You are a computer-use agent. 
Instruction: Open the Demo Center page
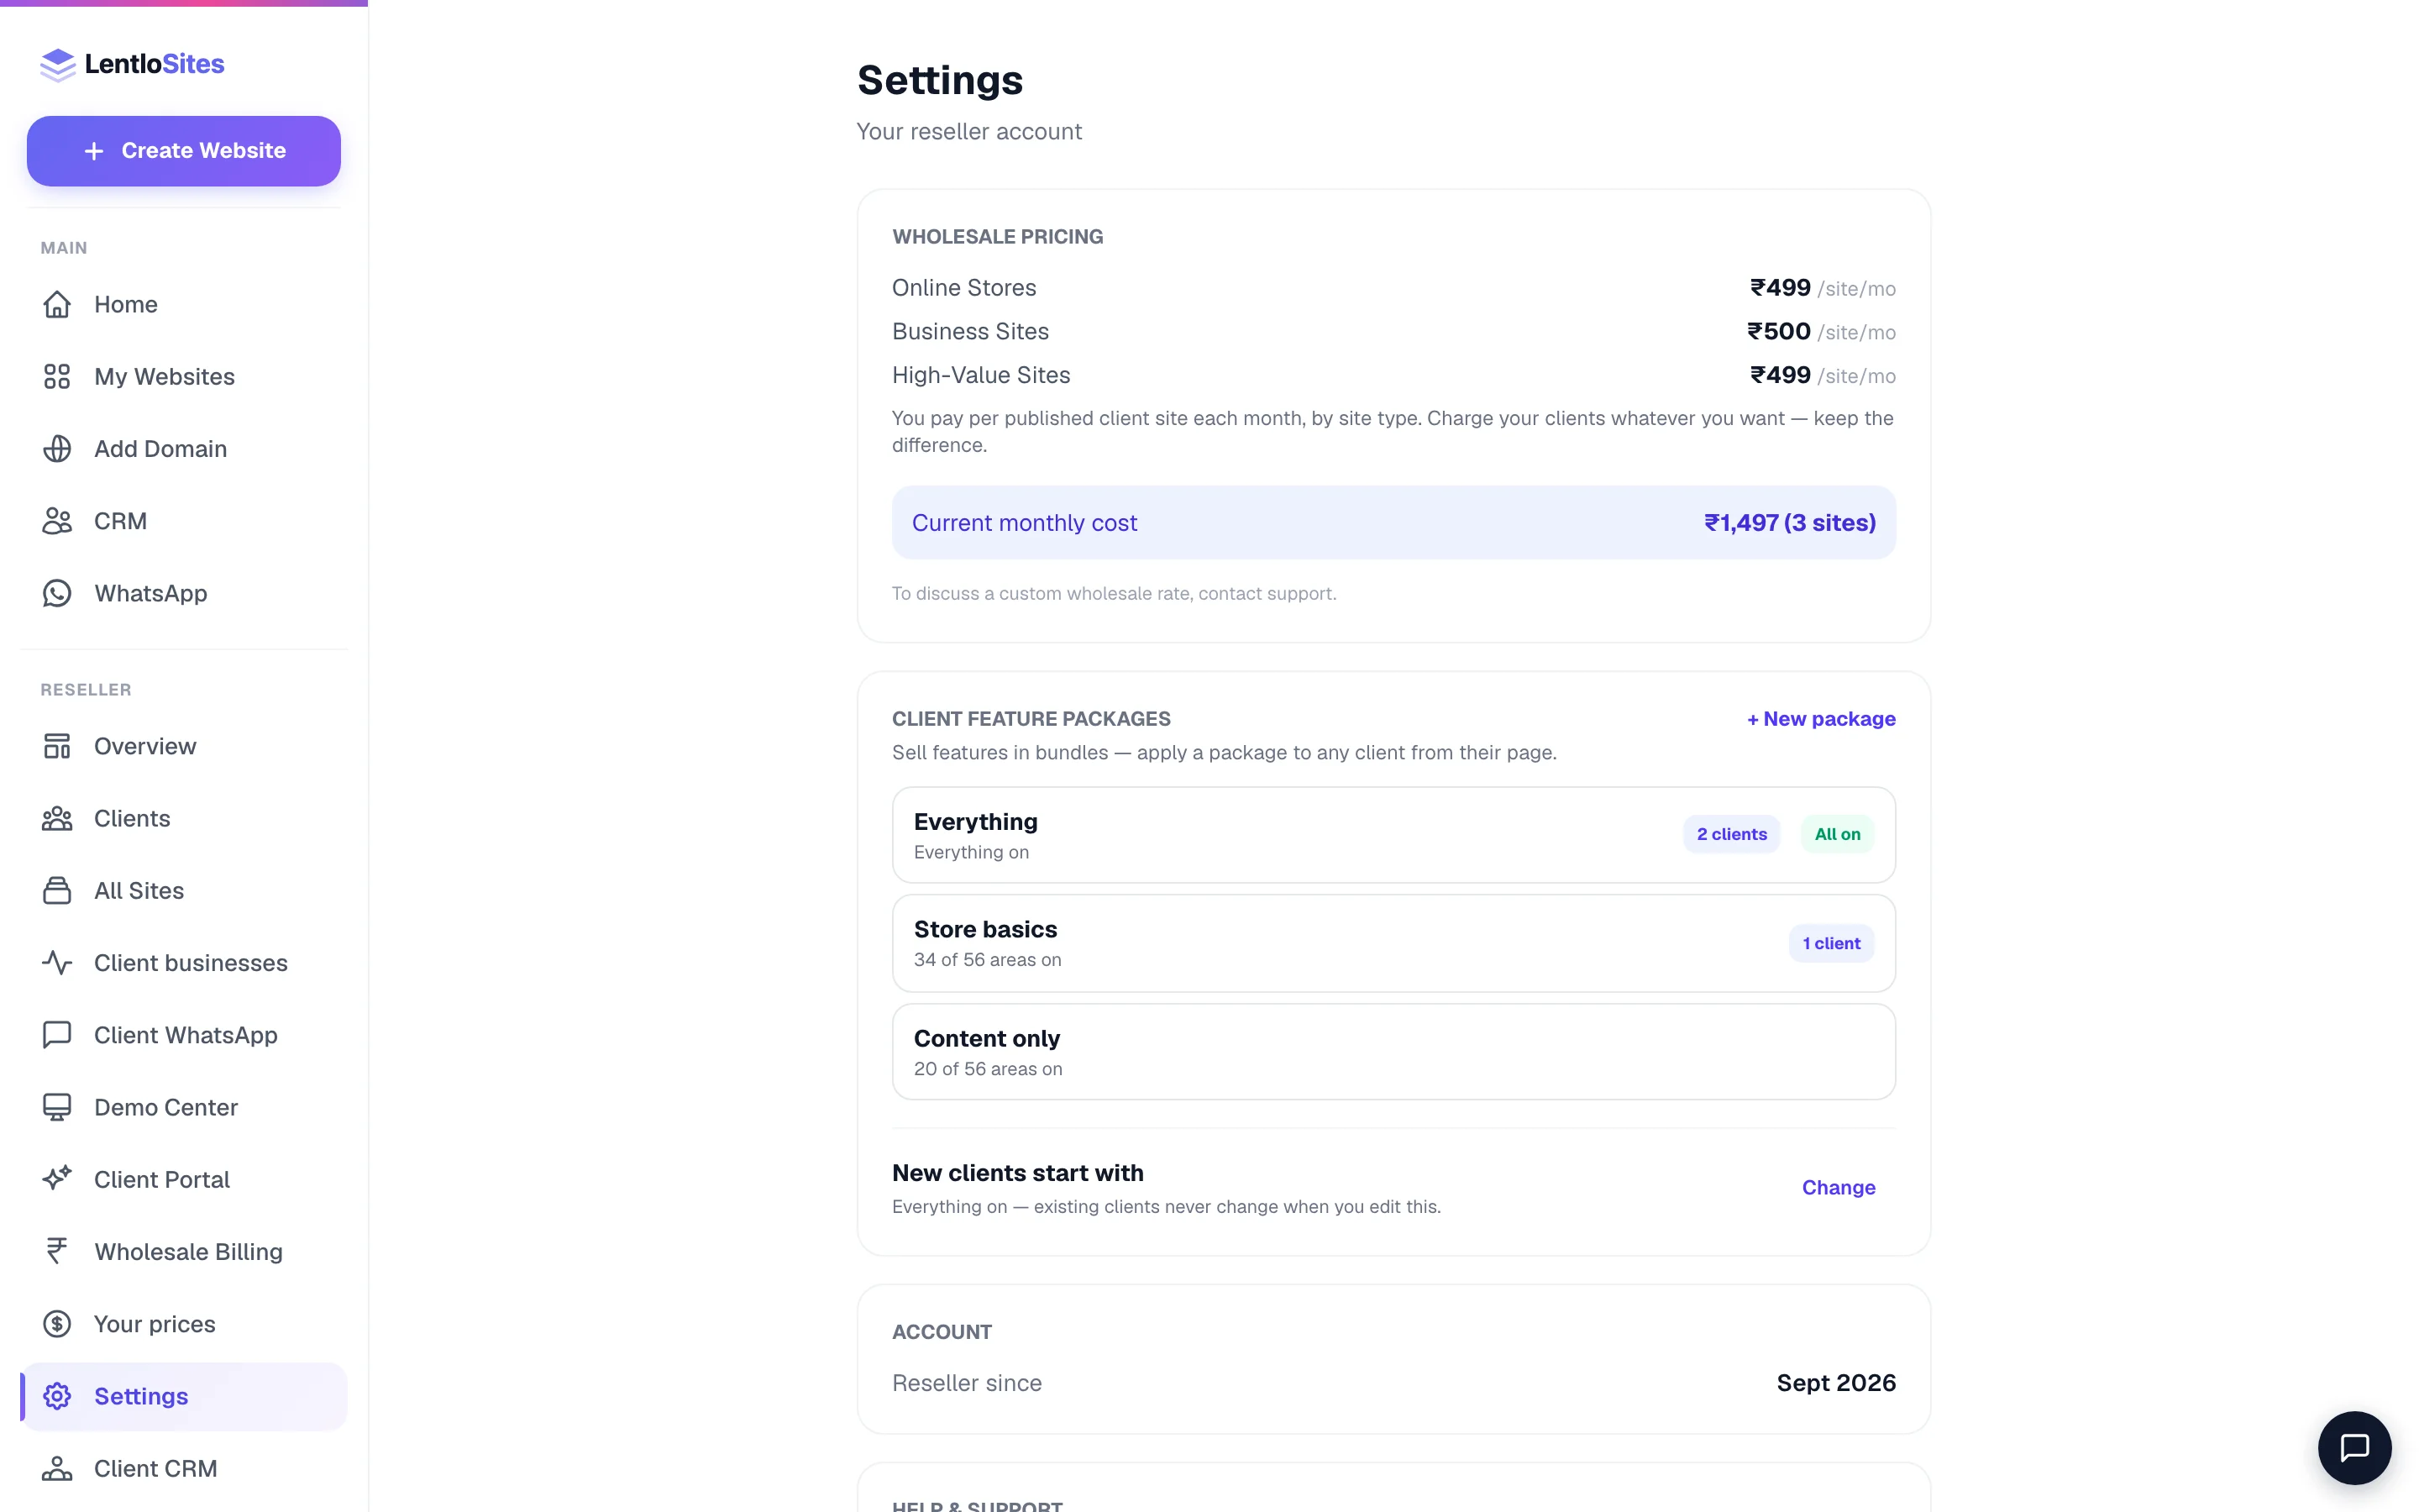click(184, 1107)
